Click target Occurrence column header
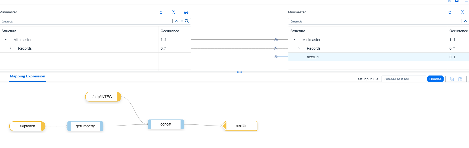Viewport: 469px width, 148px height. [x=458, y=31]
